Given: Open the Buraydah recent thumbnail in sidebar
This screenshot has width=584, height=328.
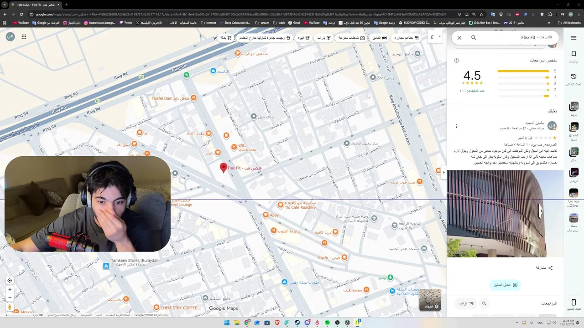Looking at the screenshot, I should pos(574,107).
